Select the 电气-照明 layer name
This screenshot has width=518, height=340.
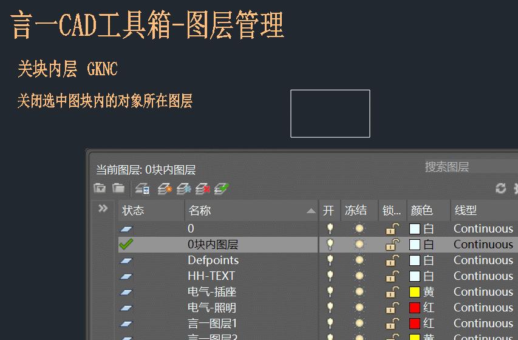pos(212,308)
